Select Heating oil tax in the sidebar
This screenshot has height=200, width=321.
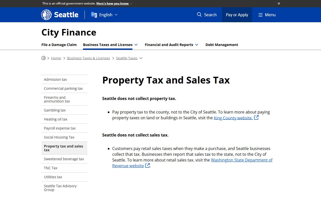click(64, 119)
